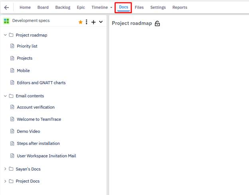The width and height of the screenshot is (249, 195).
Task: Open the three-dot more options menu
Action: click(86, 22)
